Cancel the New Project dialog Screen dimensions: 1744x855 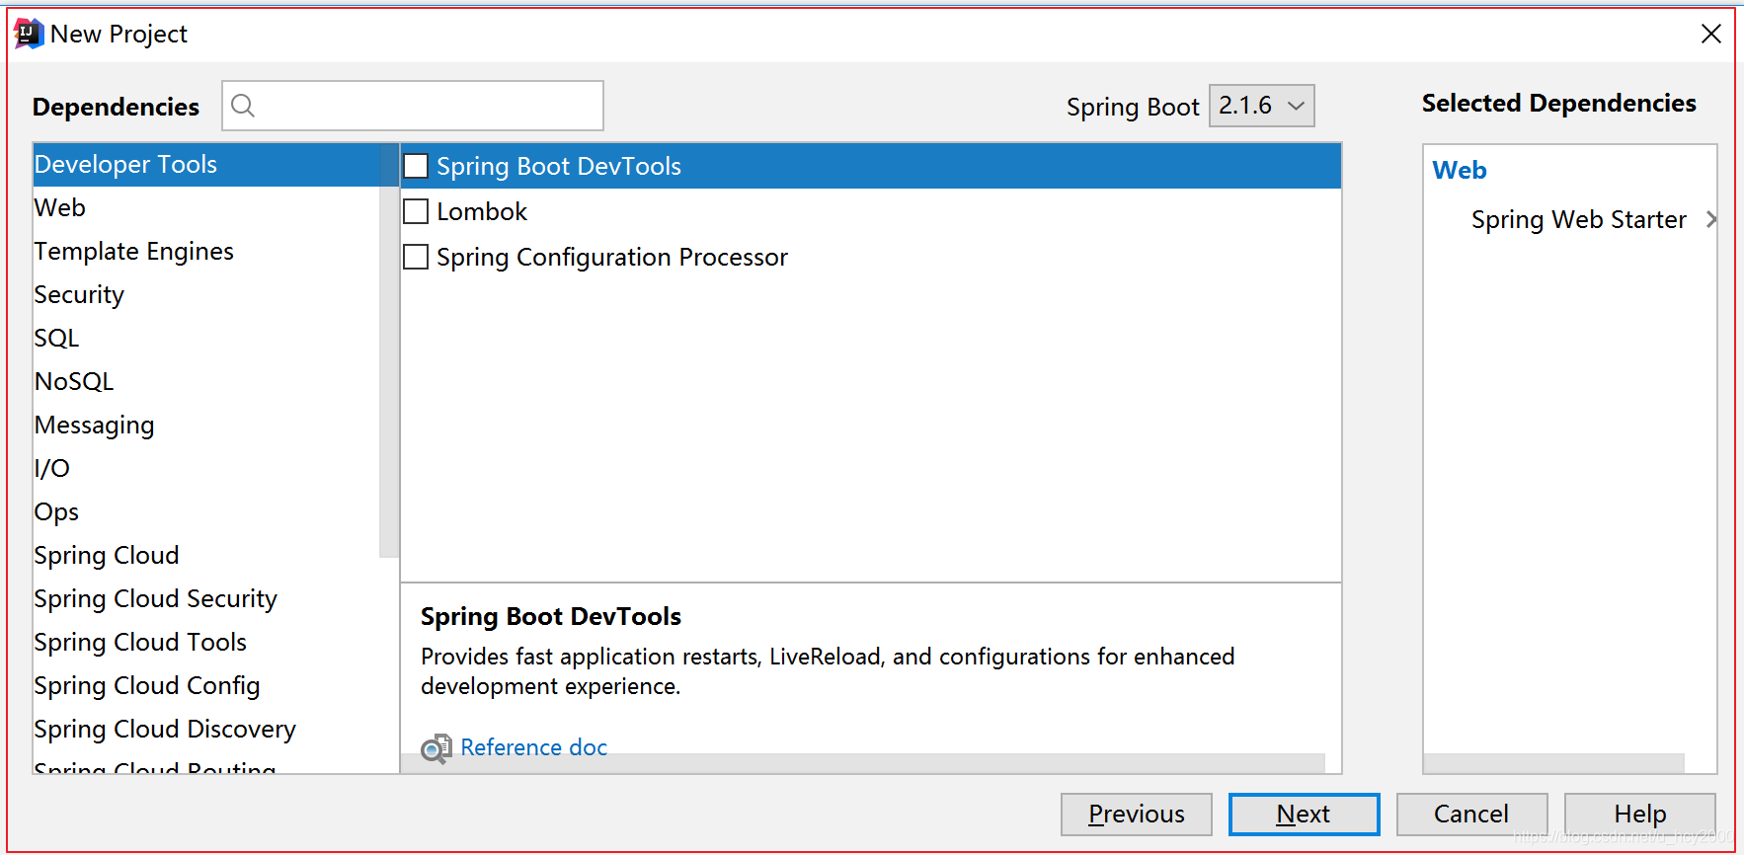coord(1471,815)
